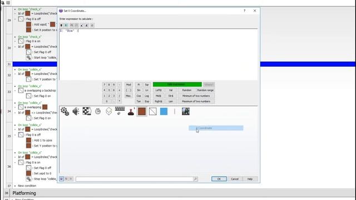356x200 pixels.
Task: Insert the Left$ string function
Action: coord(159,90)
